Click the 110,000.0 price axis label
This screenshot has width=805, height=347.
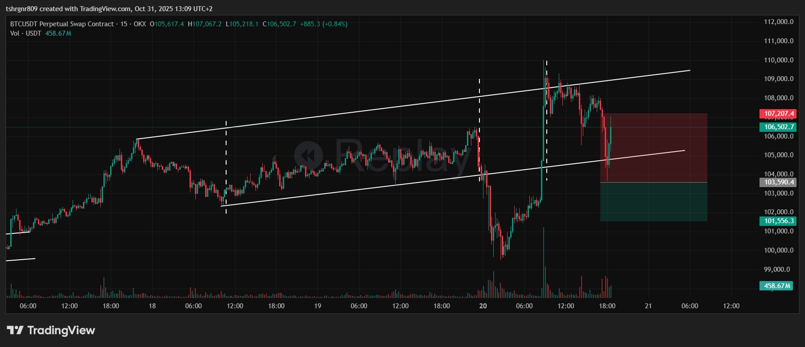(x=779, y=60)
